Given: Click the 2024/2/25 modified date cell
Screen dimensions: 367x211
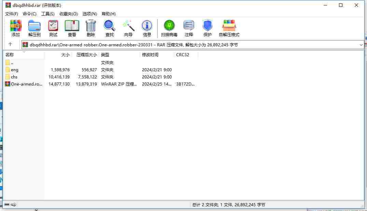Looking at the screenshot, I should 157,84.
